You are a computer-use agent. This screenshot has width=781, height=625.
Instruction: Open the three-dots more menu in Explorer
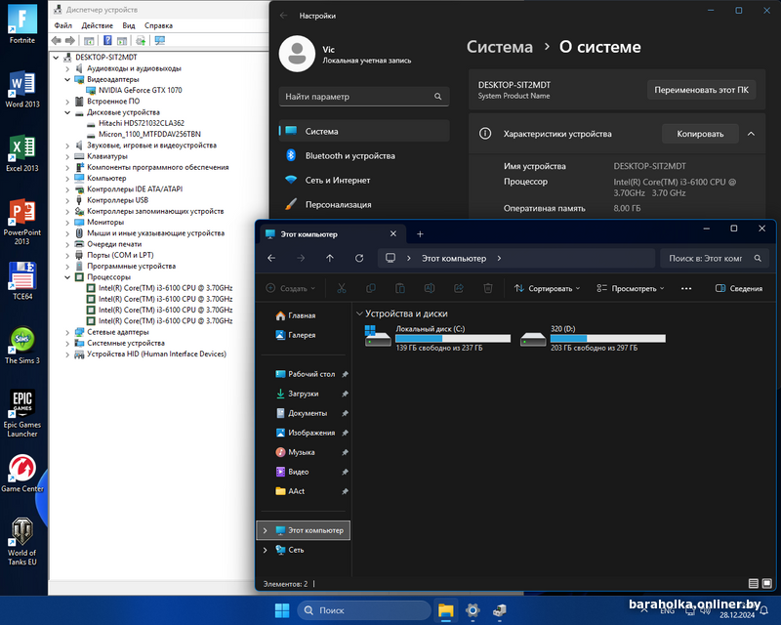pos(686,289)
